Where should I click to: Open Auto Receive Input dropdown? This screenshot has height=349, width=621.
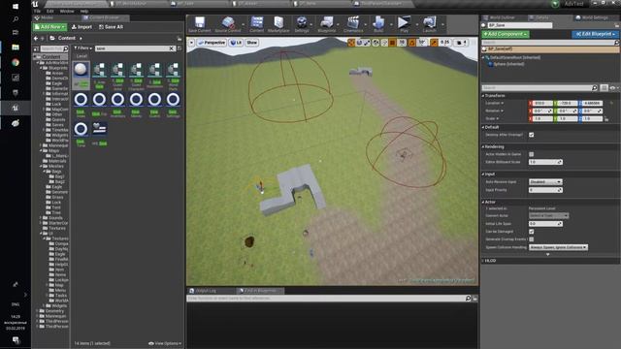(545, 182)
